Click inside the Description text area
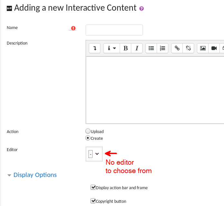 pos(155,90)
